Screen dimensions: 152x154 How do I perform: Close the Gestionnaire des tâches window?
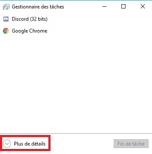143,6
